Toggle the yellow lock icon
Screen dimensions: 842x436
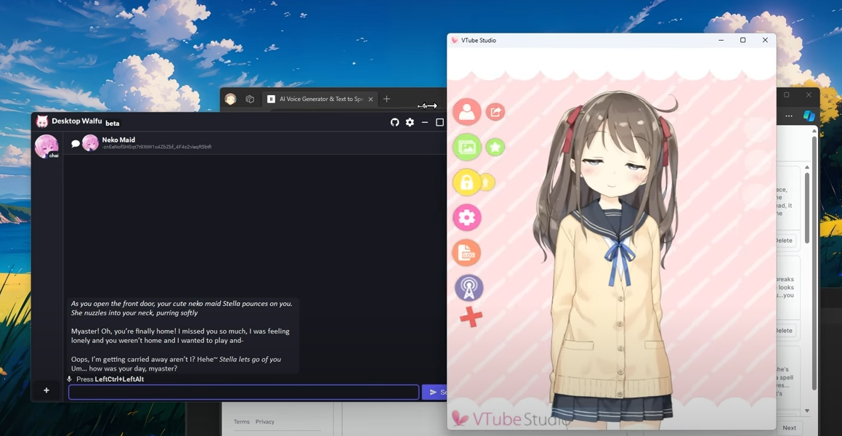466,182
